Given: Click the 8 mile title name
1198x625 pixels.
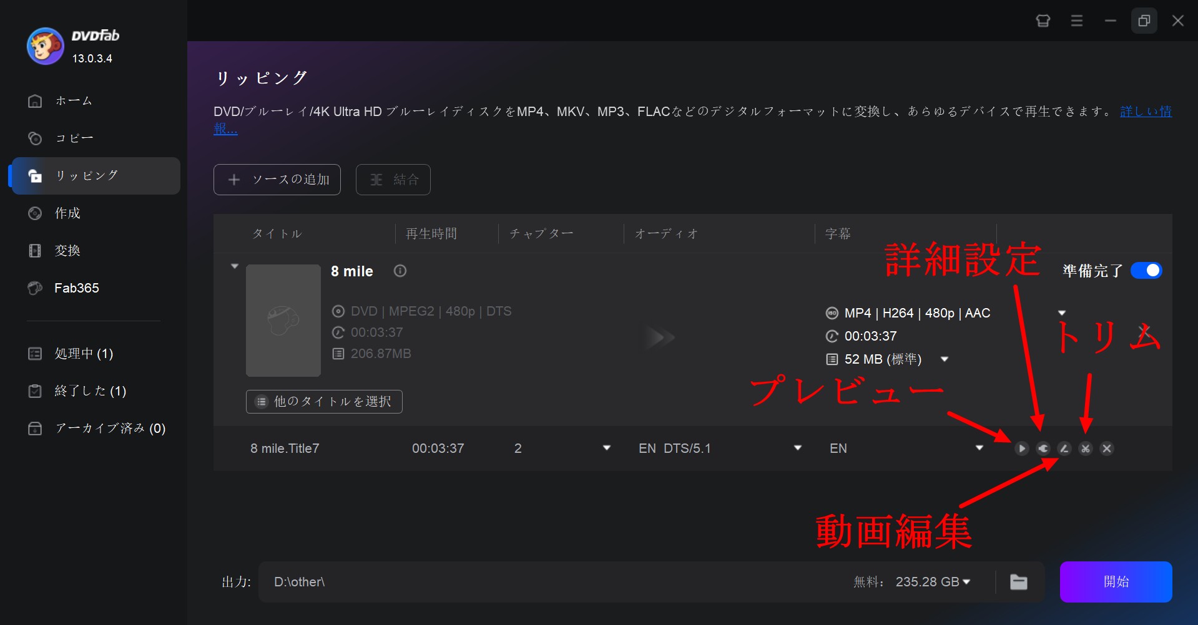Looking at the screenshot, I should tap(352, 271).
